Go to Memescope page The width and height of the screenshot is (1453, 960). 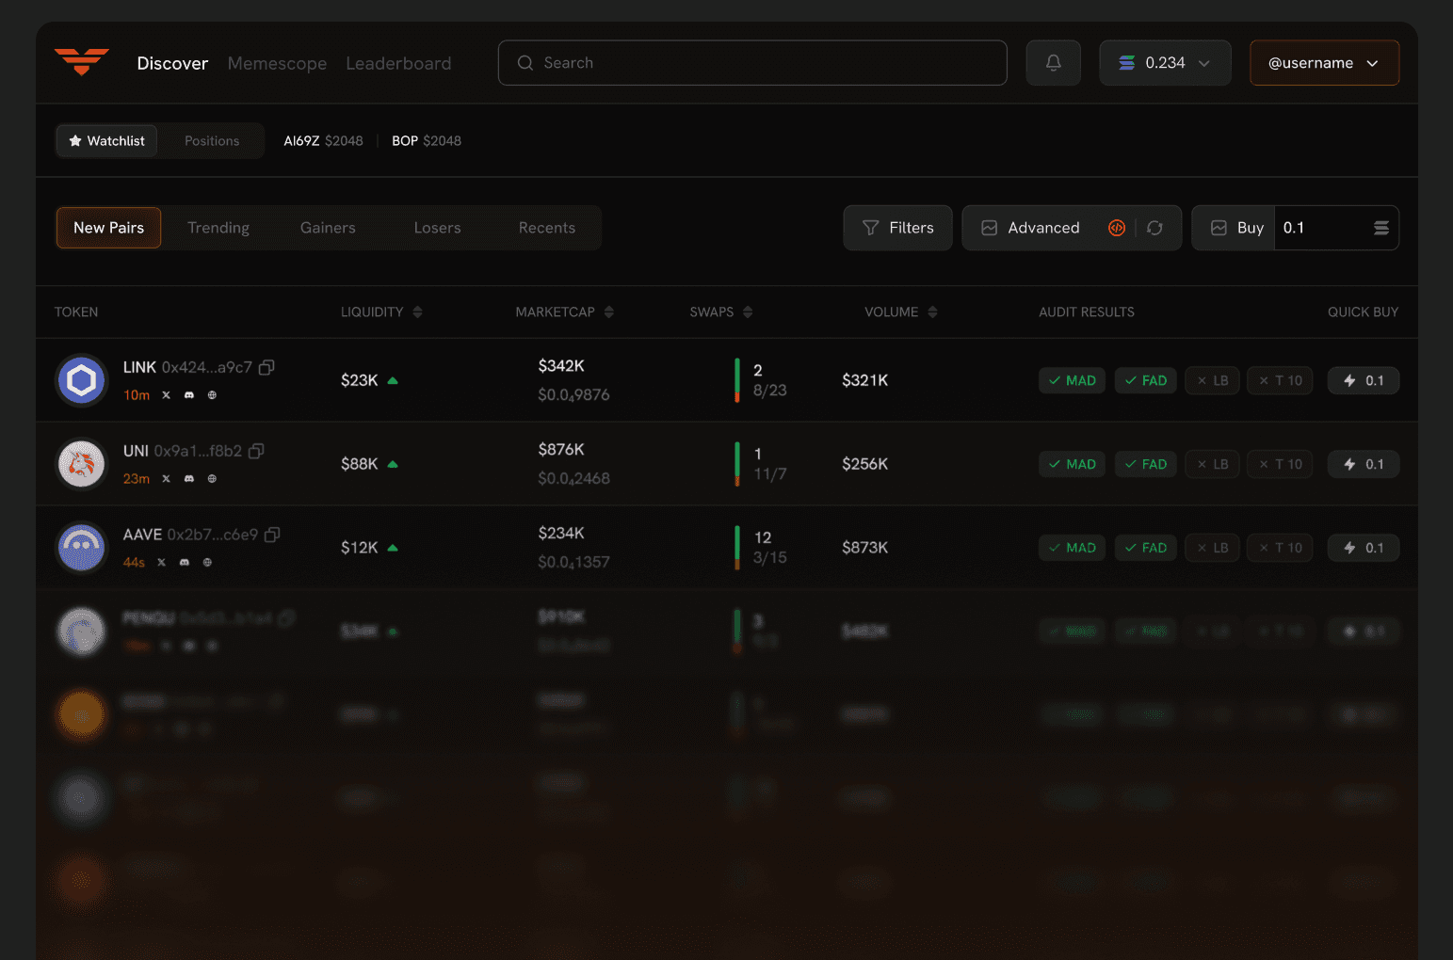point(277,63)
